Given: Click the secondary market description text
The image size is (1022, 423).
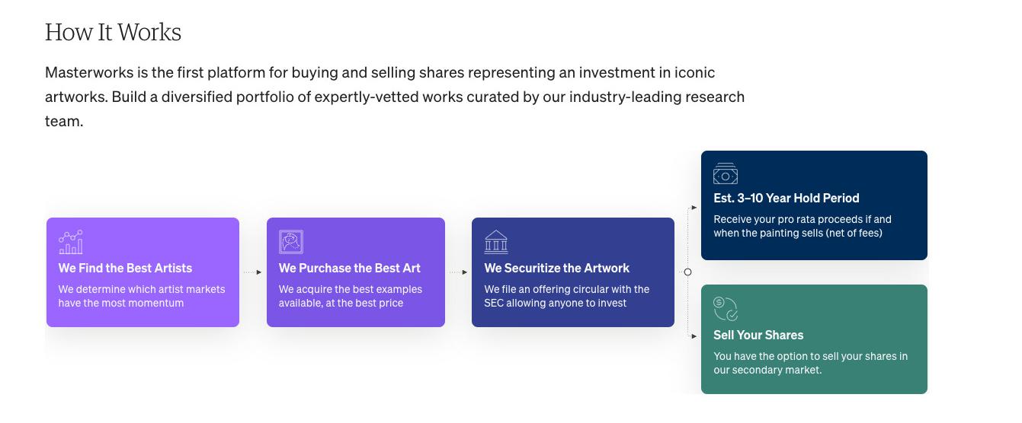Looking at the screenshot, I should [x=810, y=363].
